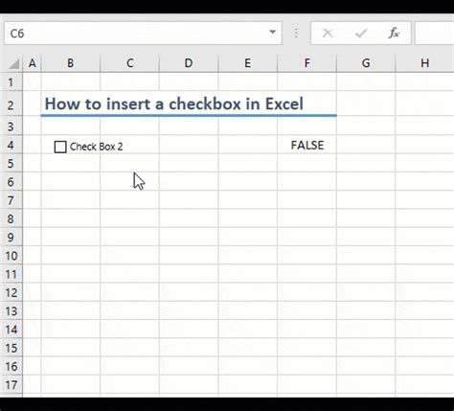Select row 5 header

coord(11,163)
